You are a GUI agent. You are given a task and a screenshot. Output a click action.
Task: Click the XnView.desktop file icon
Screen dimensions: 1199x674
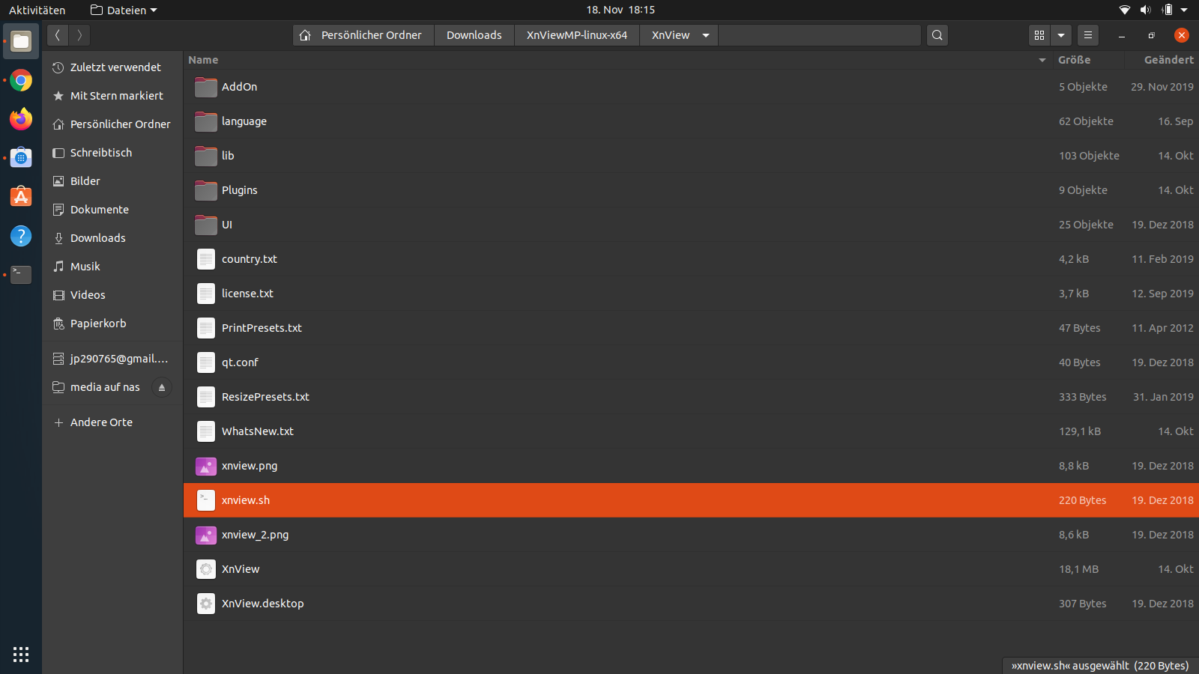[206, 604]
